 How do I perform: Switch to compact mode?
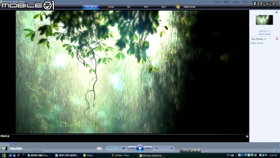(277, 151)
